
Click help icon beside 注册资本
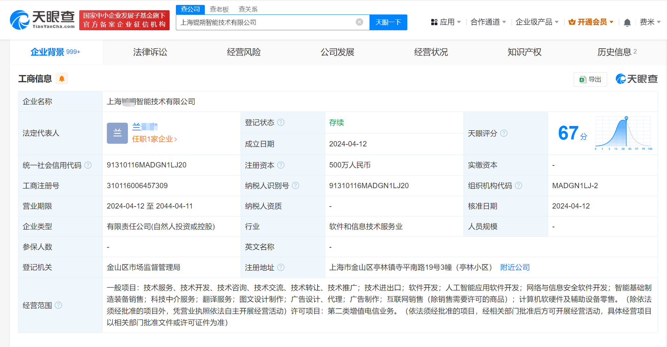tap(281, 165)
